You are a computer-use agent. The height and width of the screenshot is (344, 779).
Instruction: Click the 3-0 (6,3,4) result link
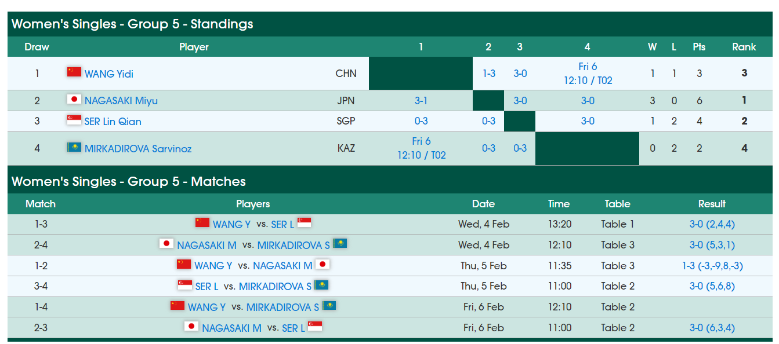(x=712, y=328)
